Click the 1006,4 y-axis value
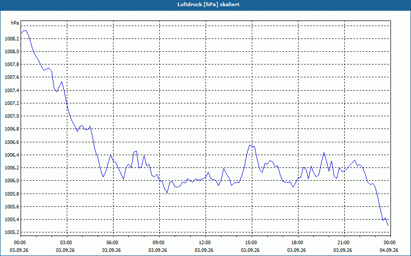This screenshot has height=256, width=411. pyautogui.click(x=12, y=155)
